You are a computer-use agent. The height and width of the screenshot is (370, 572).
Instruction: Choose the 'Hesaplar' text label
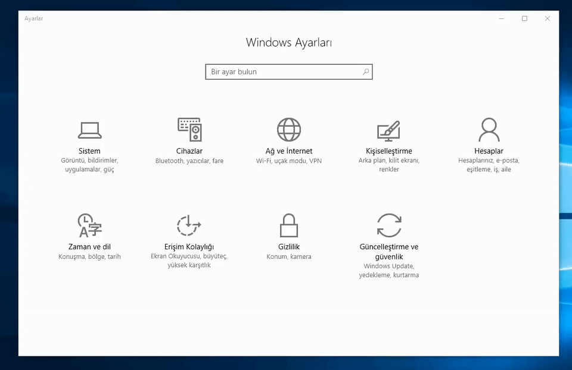pyautogui.click(x=489, y=151)
